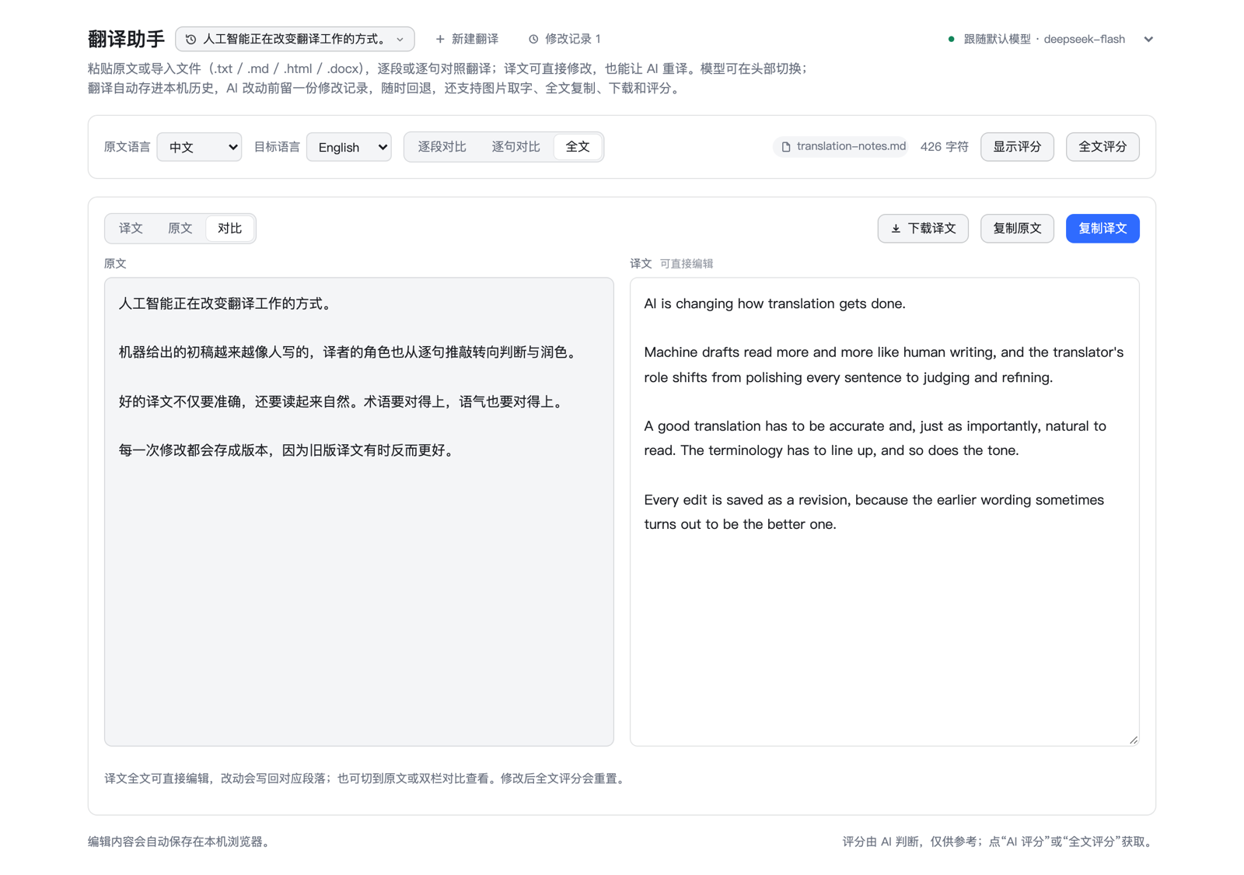
Task: Click the translation-notes.md file chip
Action: point(842,146)
